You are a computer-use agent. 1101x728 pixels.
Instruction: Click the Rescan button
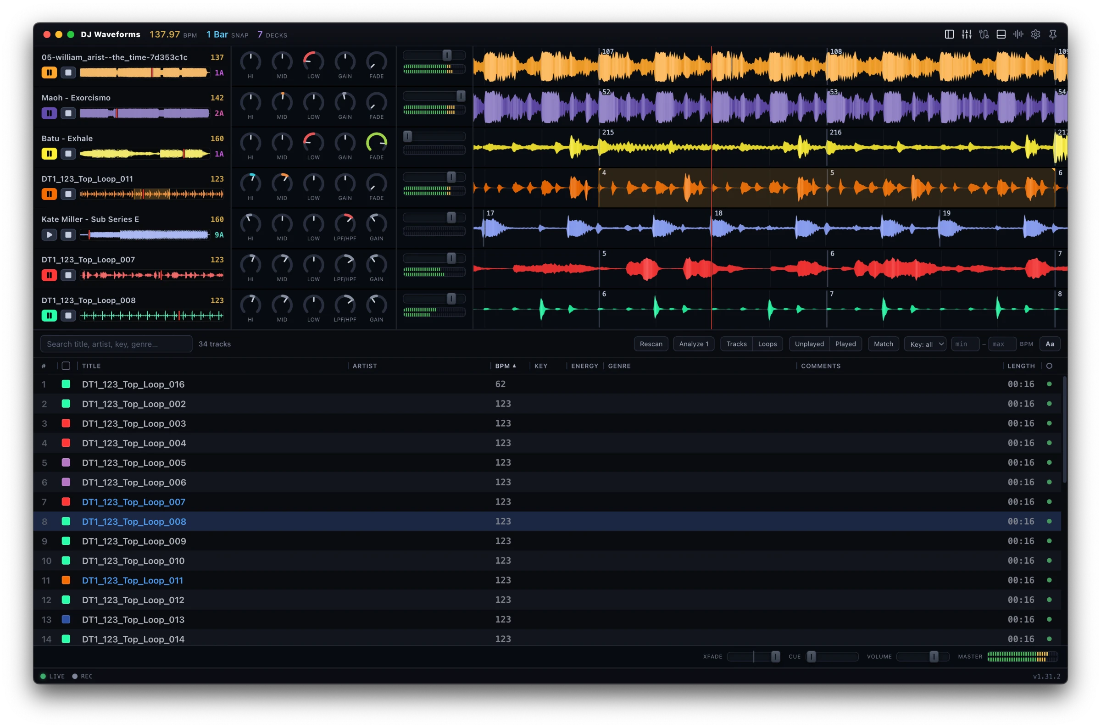point(651,344)
